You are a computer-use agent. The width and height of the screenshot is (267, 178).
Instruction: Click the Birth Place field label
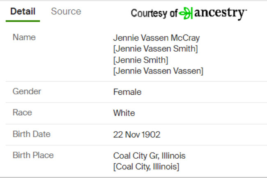tap(33, 155)
